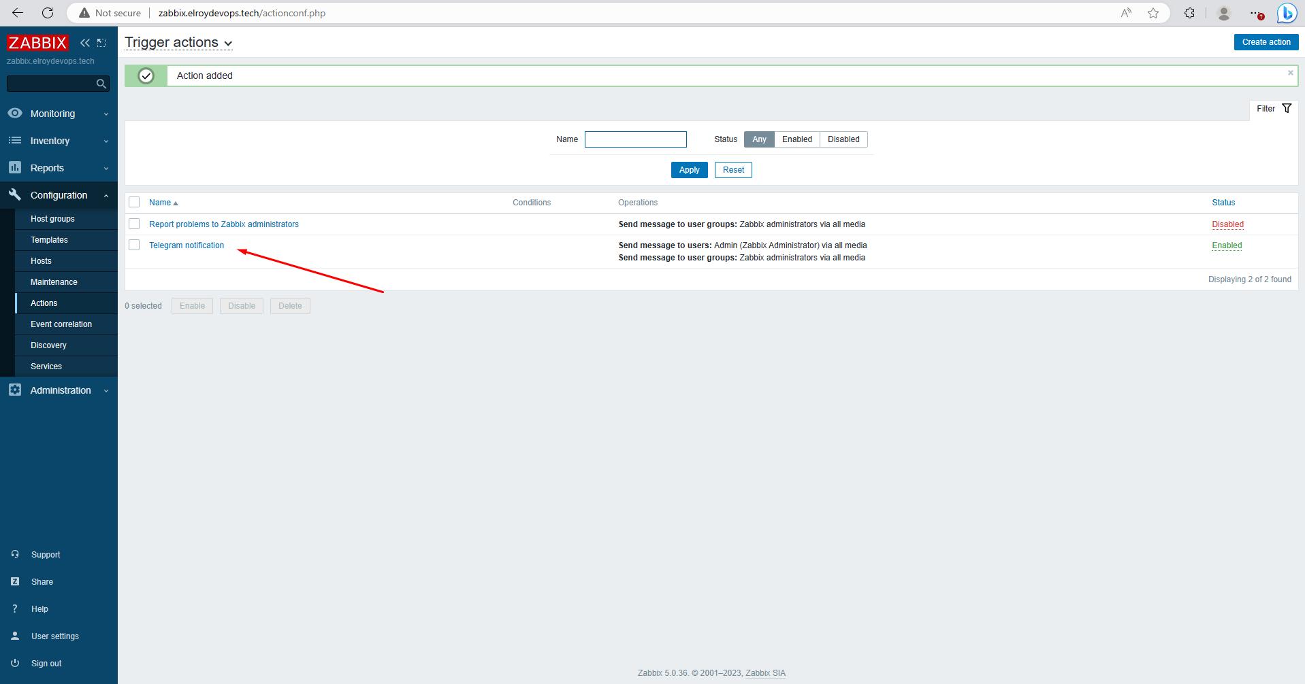The height and width of the screenshot is (684, 1305).
Task: Check the Report problems to Zabbix administrators row
Action: (x=134, y=224)
